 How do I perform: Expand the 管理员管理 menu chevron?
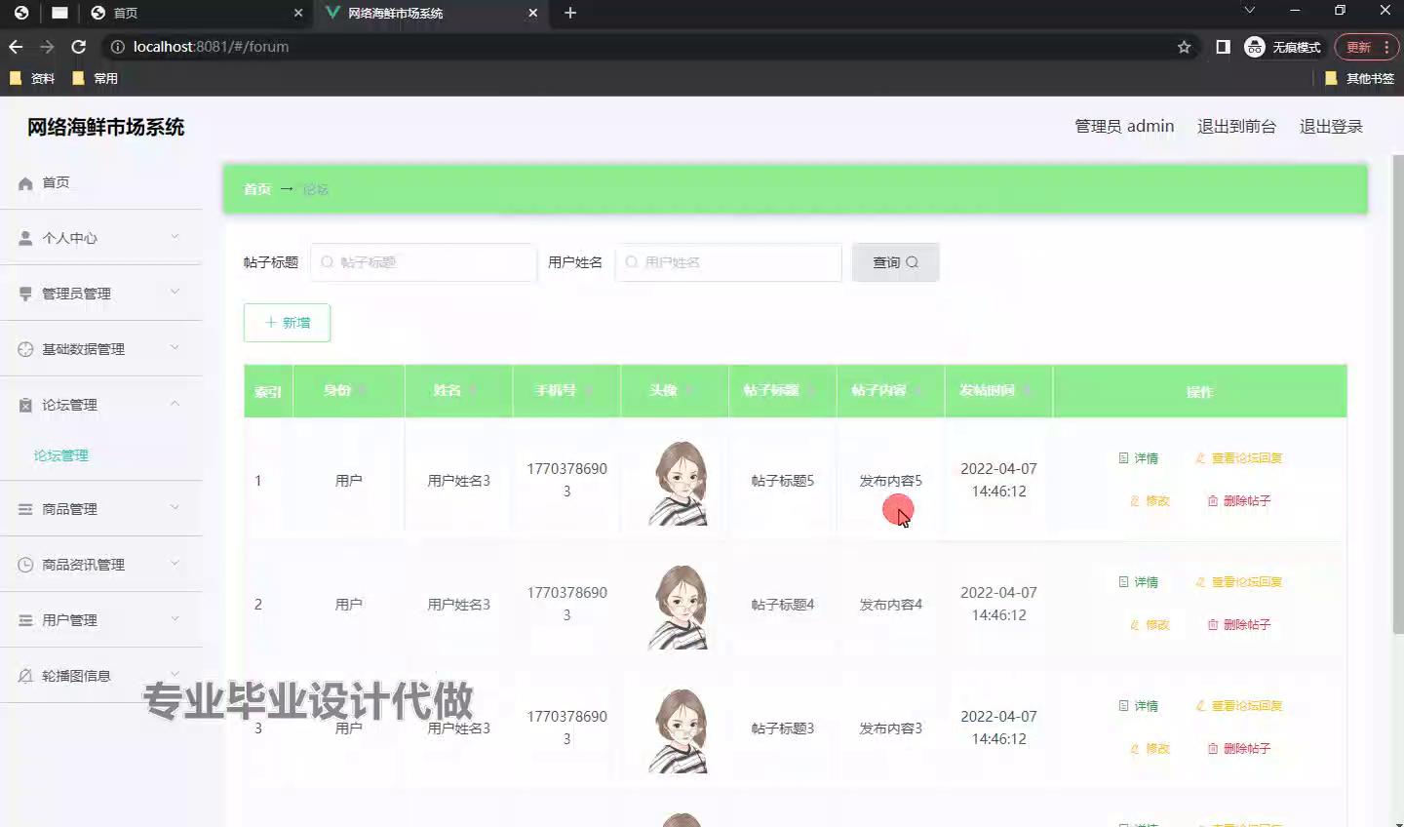tap(175, 292)
